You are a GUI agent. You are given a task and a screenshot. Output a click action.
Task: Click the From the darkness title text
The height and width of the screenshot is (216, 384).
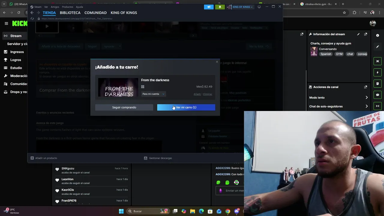coord(155,80)
